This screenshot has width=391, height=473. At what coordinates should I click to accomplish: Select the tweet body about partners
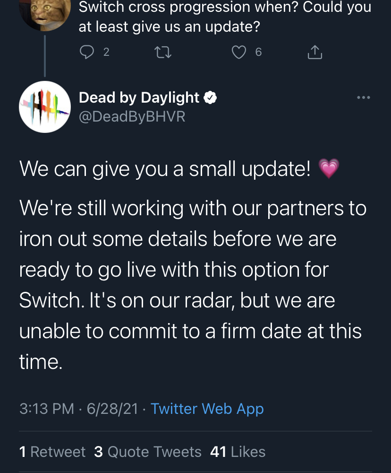193,284
